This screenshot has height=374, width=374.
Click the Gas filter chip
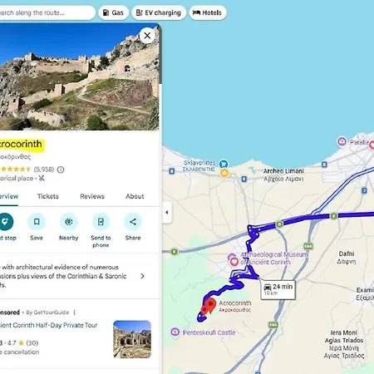coord(113,12)
